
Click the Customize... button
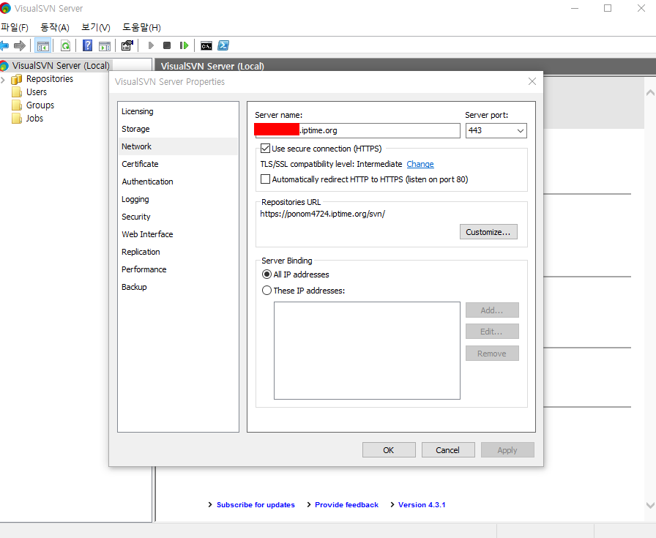pos(488,232)
